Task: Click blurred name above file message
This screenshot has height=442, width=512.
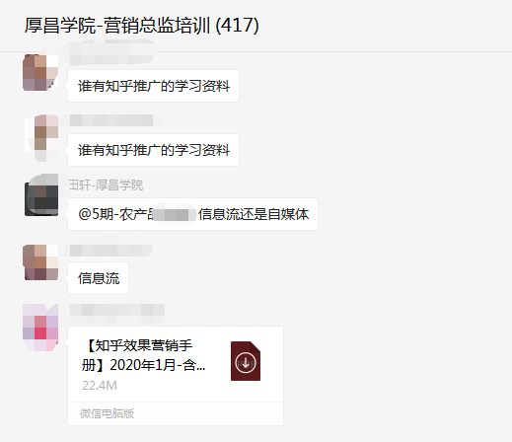Action: 117,312
